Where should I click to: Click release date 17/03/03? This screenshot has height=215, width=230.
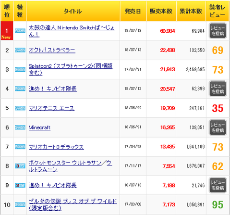click(133, 204)
